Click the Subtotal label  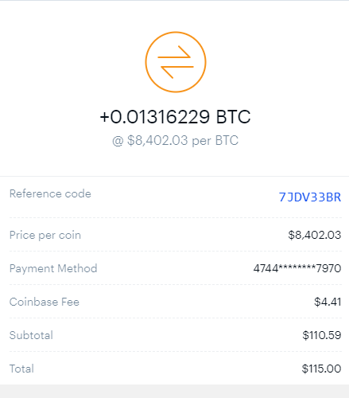pos(31,335)
